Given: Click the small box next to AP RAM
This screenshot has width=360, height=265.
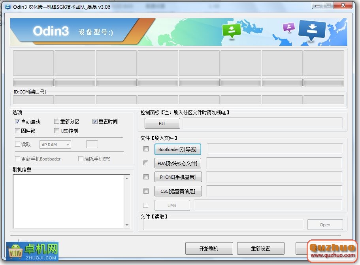Looking at the screenshot, I should pos(92,144).
